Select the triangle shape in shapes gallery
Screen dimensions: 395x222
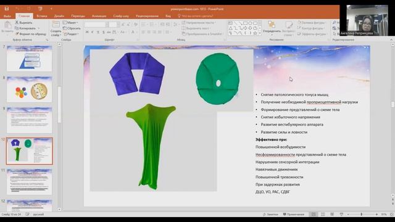[x=230, y=28]
